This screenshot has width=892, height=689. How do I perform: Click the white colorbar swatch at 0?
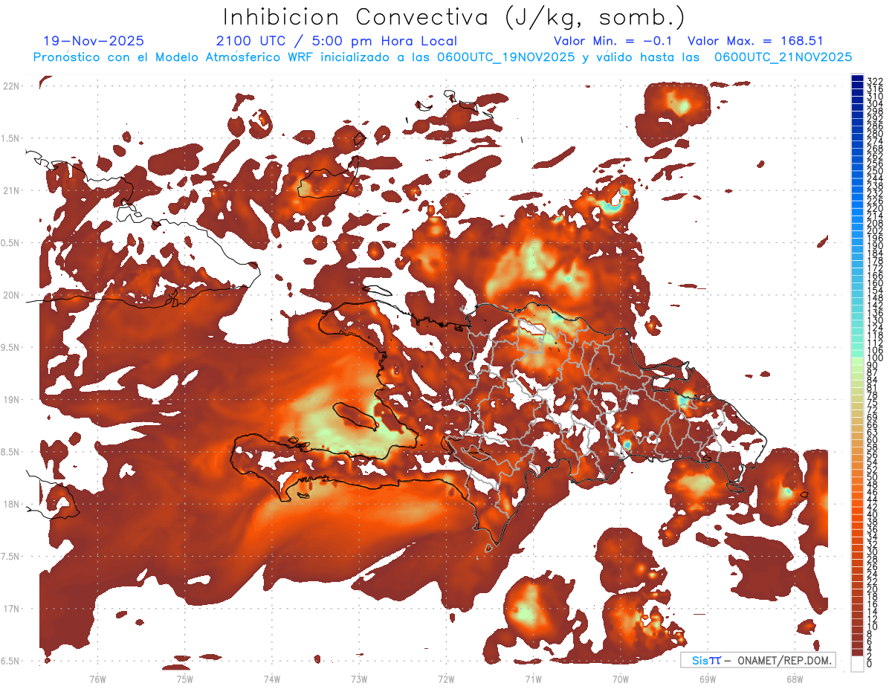click(858, 662)
